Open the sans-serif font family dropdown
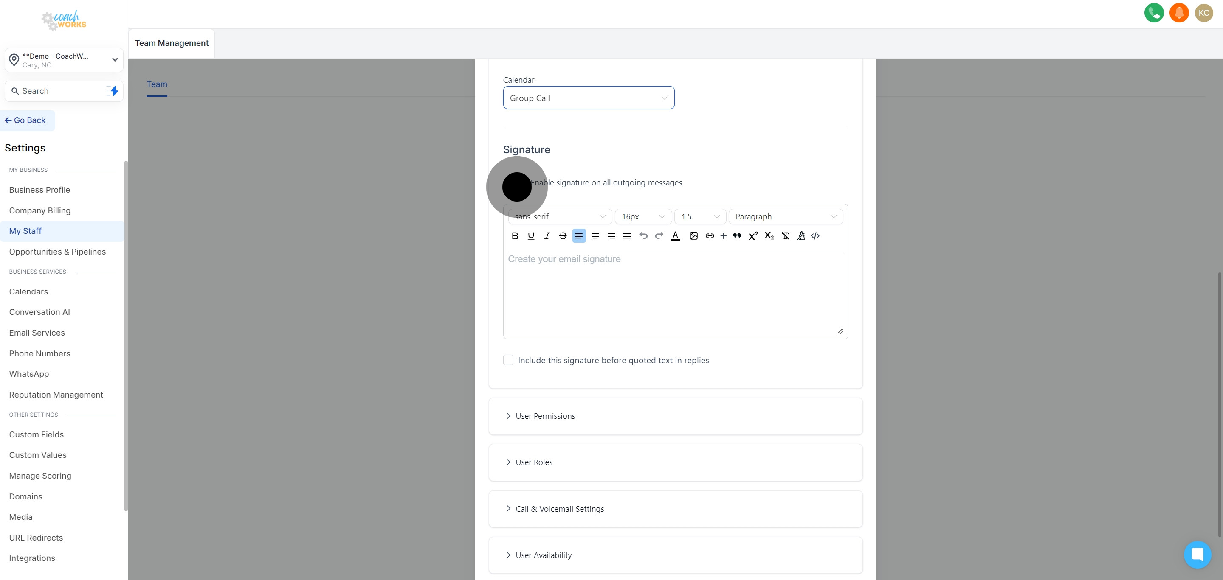Image resolution: width=1223 pixels, height=580 pixels. coord(559,217)
